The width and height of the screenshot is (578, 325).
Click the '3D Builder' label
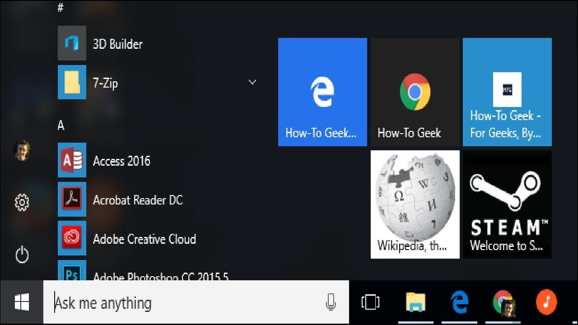(x=117, y=44)
